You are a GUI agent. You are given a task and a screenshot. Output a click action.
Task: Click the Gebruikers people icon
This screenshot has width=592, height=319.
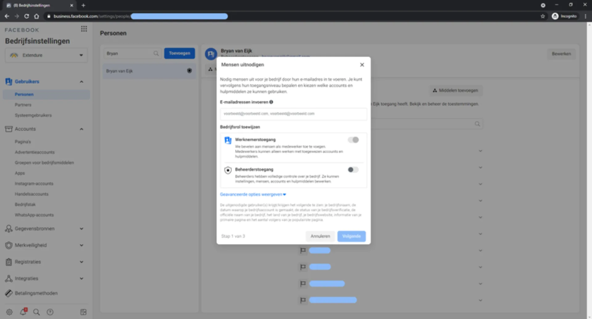[9, 82]
